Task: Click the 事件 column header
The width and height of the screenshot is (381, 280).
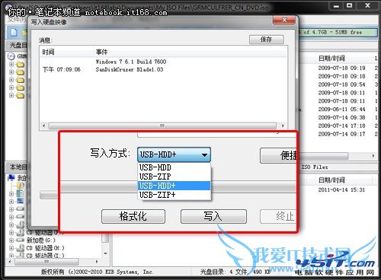Action: 101,52
